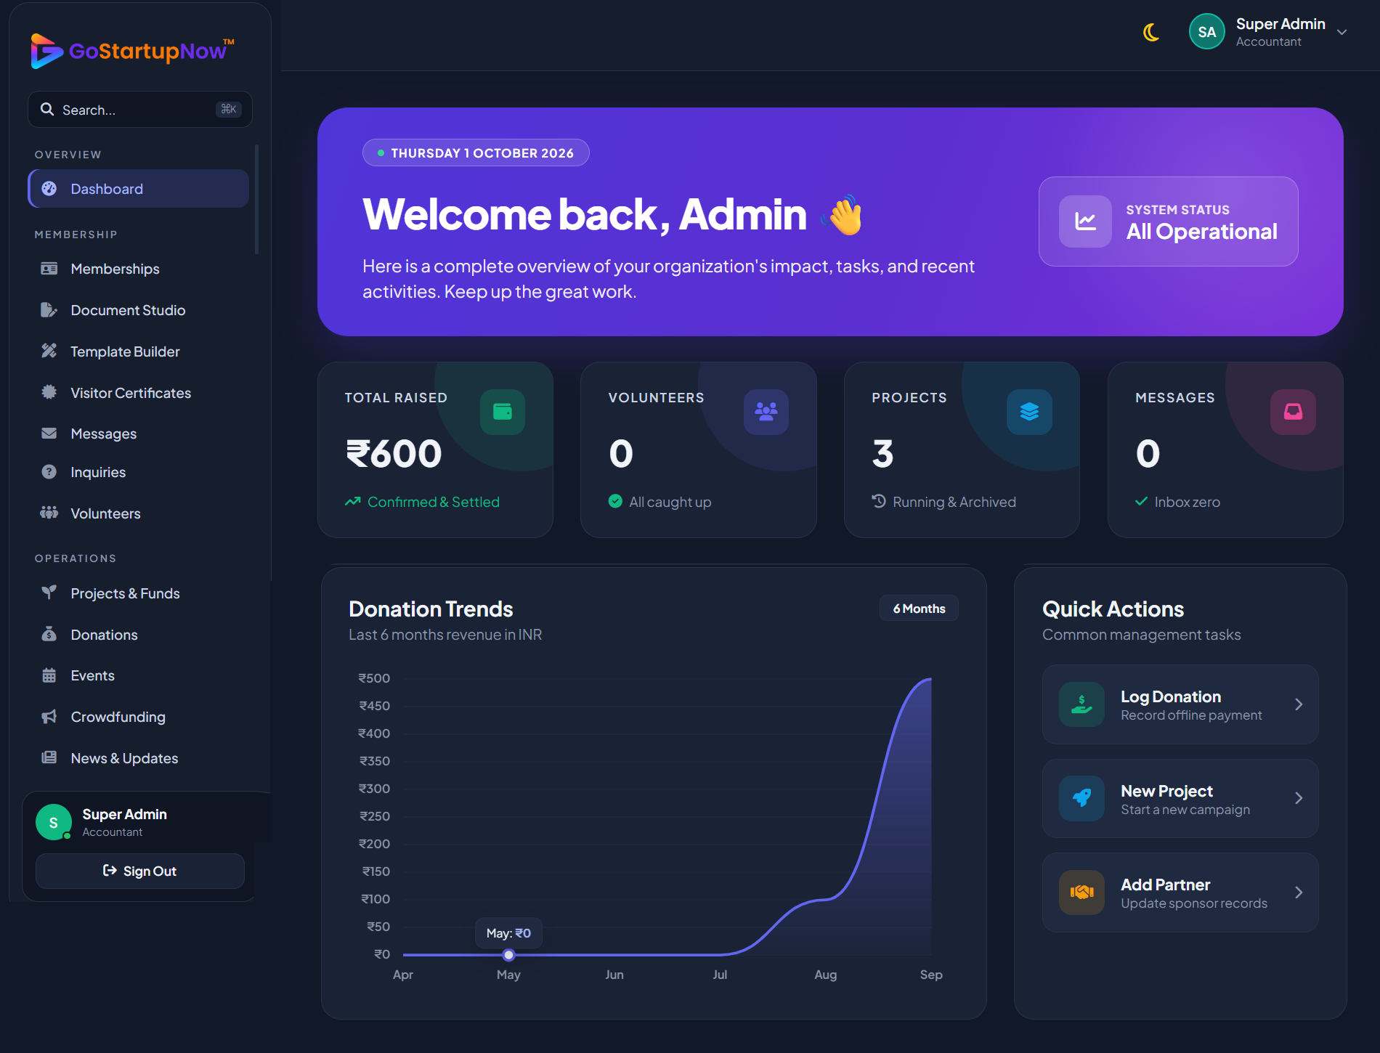Viewport: 1380px width, 1053px height.
Task: Click the sidebar scrollbar
Action: pyautogui.click(x=256, y=200)
